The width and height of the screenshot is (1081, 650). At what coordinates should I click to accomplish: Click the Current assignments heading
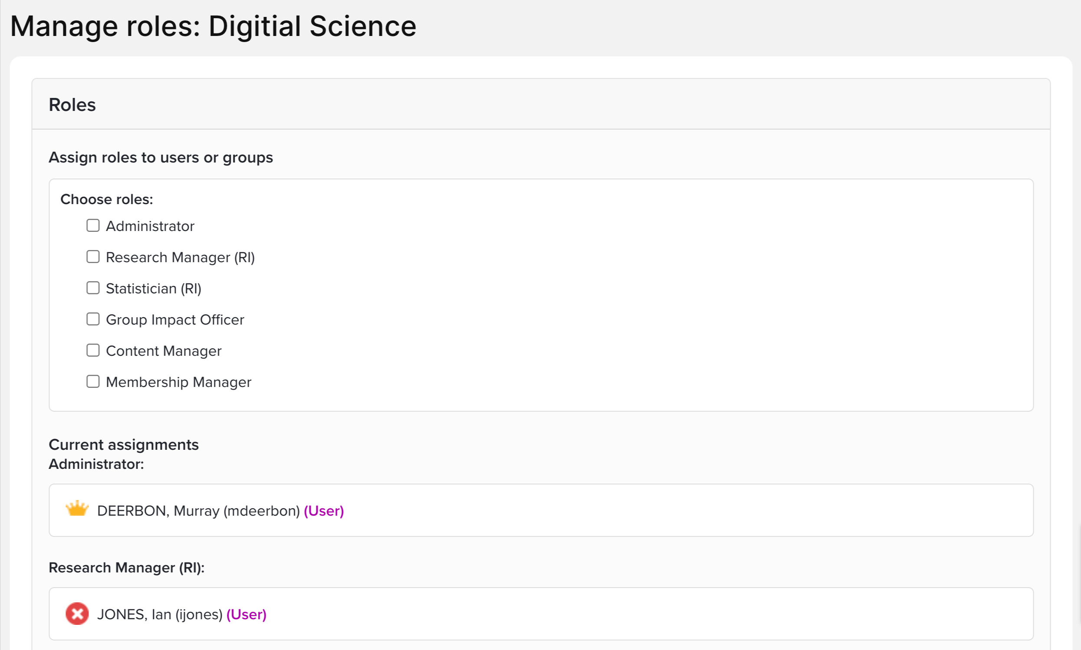click(124, 445)
